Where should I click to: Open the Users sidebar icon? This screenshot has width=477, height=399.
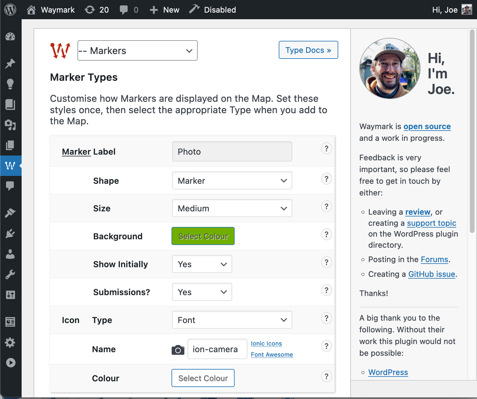point(10,254)
